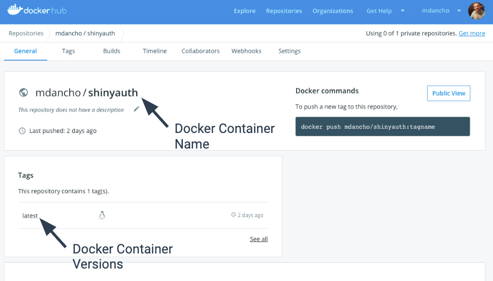
Task: Open the Timeline tab
Action: pyautogui.click(x=155, y=51)
